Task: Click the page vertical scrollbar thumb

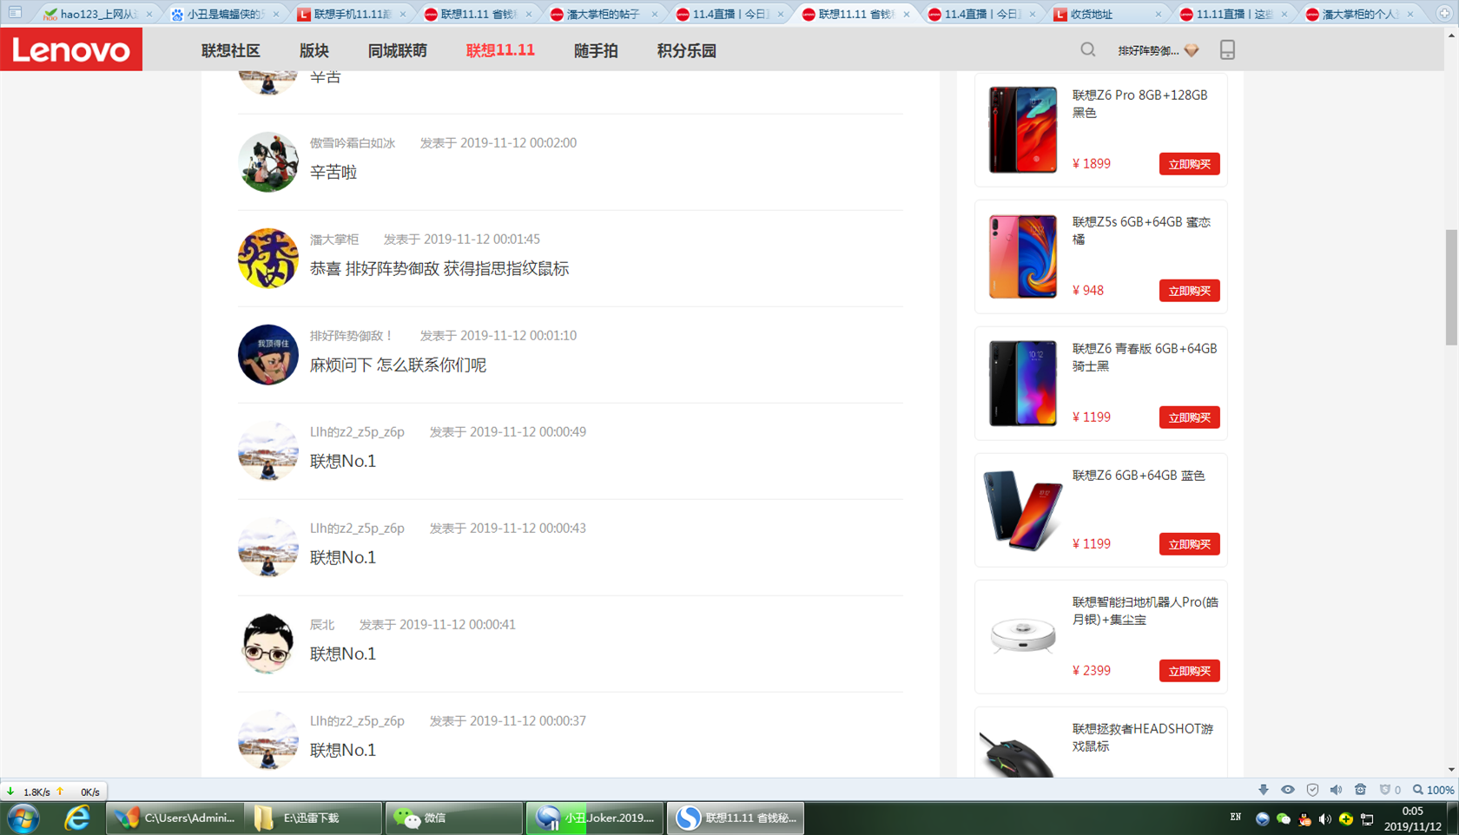Action: point(1451,286)
